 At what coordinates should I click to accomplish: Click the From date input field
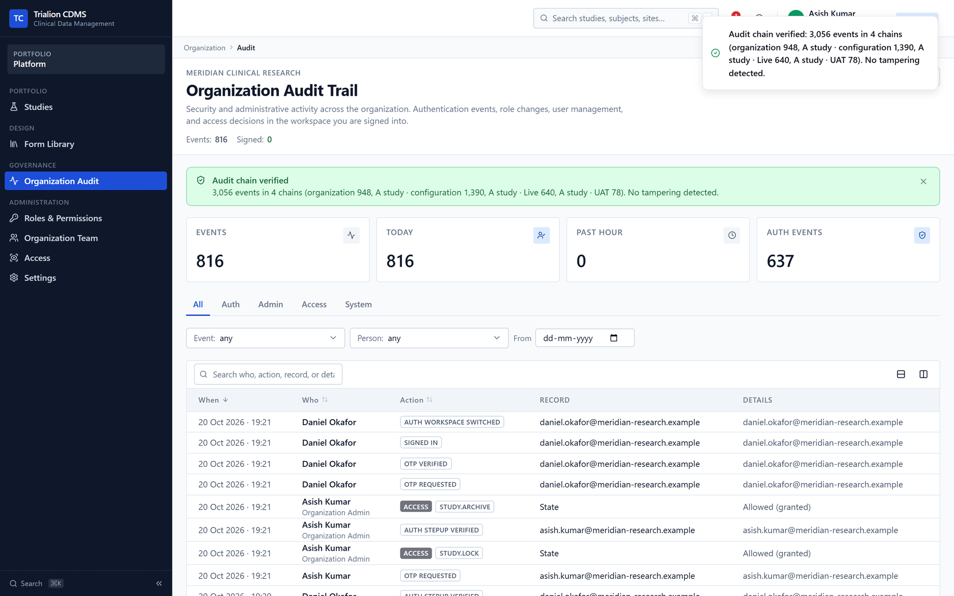click(585, 338)
